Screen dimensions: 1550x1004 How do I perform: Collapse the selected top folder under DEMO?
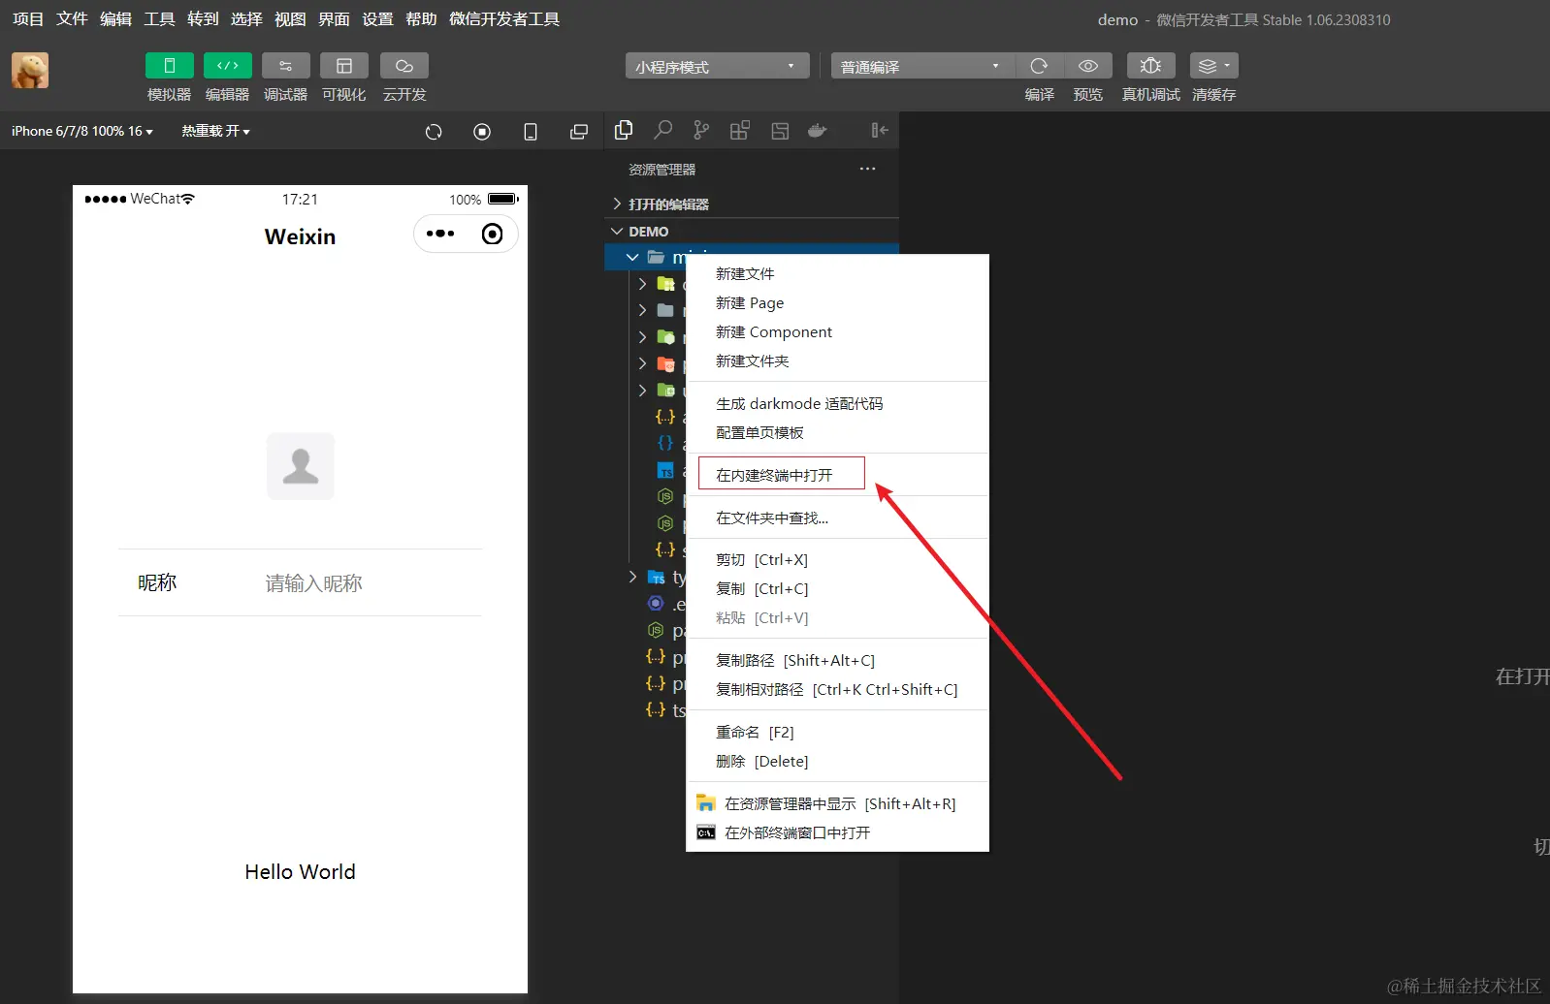tap(632, 257)
